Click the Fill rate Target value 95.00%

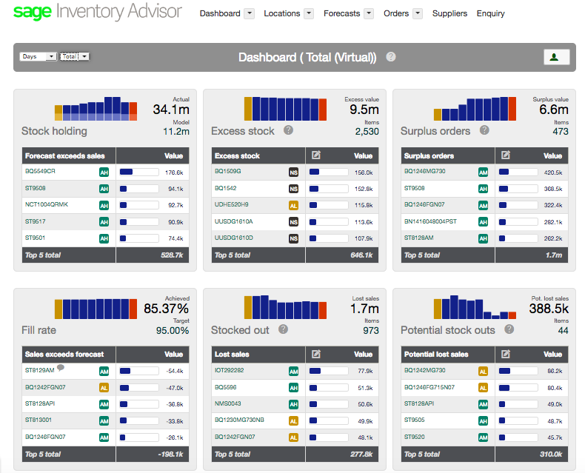coord(173,330)
